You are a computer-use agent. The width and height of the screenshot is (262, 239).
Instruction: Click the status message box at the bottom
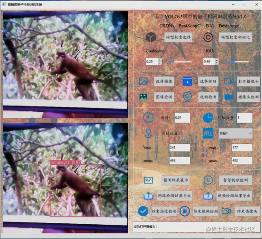tap(196, 227)
